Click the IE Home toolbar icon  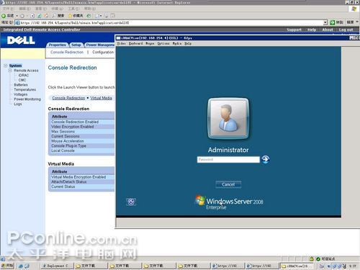pos(46,16)
